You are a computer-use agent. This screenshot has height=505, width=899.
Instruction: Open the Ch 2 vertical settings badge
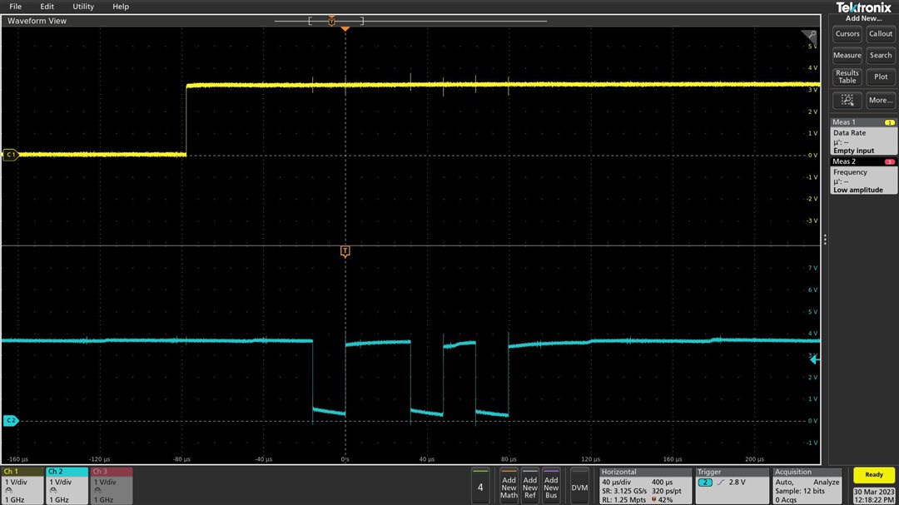pos(67,486)
